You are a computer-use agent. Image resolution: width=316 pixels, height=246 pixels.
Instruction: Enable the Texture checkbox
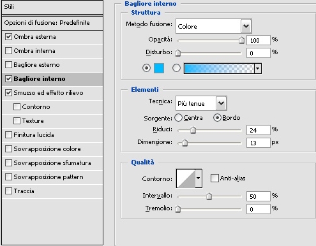coord(17,121)
